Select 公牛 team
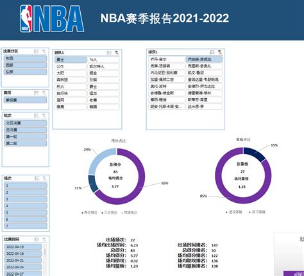This screenshot has height=276, width=304. click(x=71, y=66)
